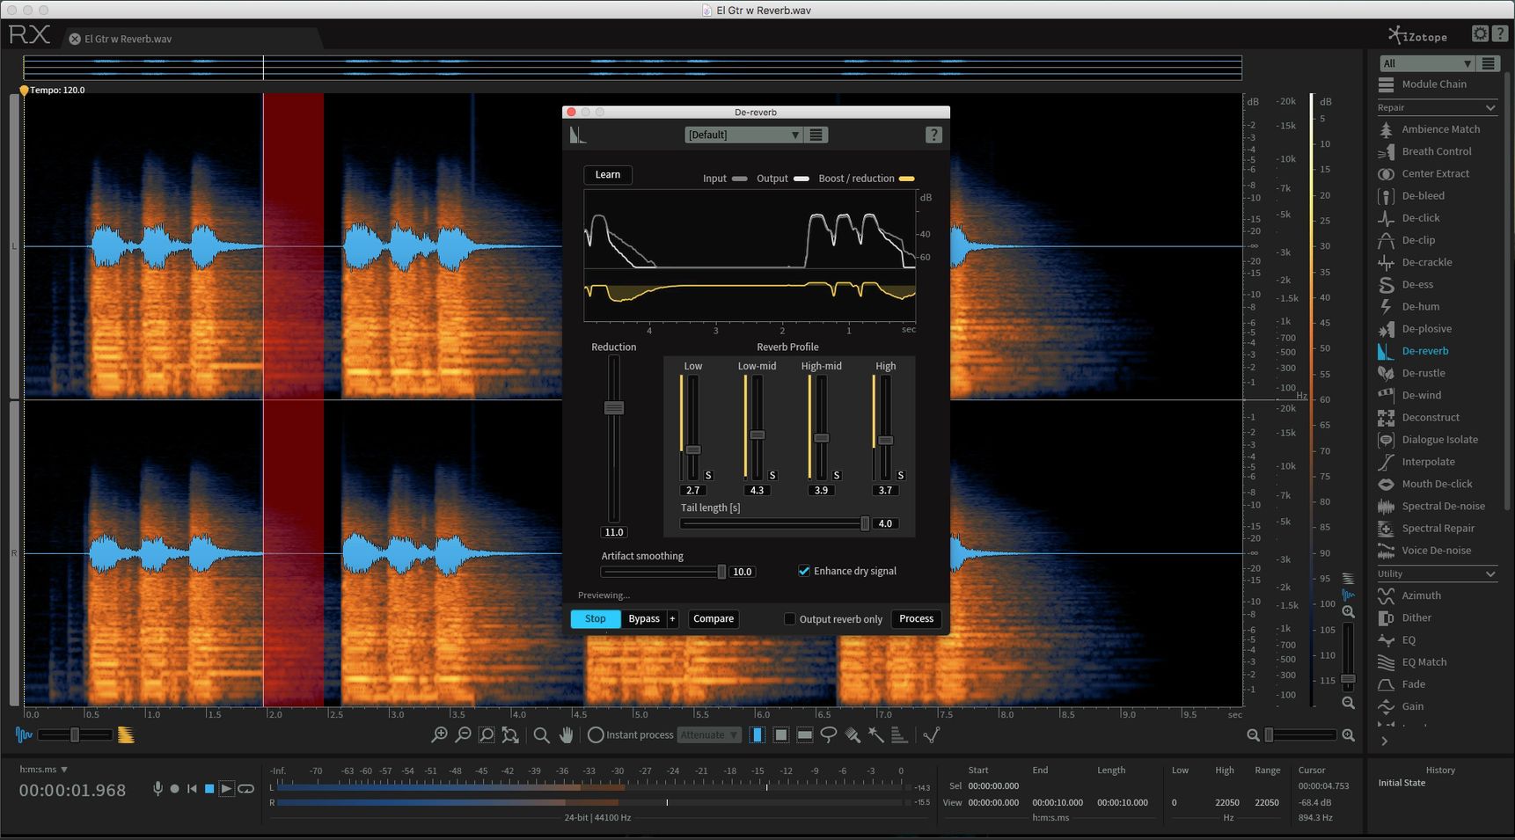
Task: Enable Output reverb only checkbox
Action: coord(789,619)
